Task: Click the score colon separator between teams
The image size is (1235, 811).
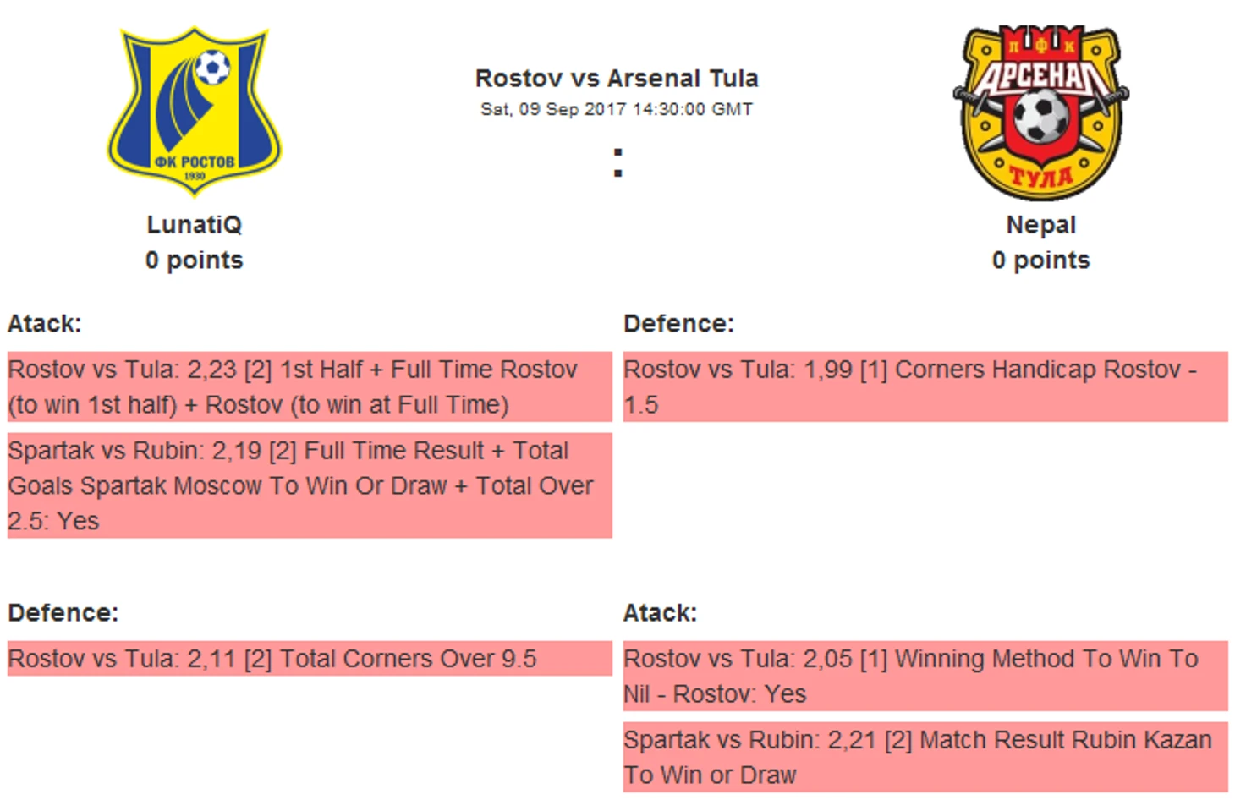Action: pos(617,162)
